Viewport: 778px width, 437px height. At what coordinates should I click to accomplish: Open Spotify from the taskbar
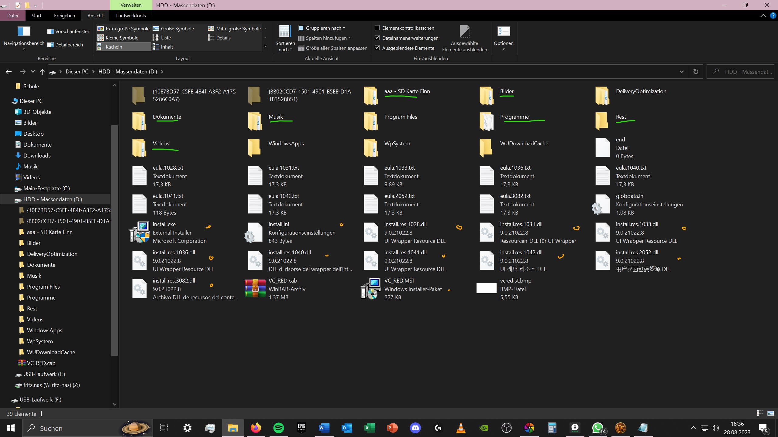(278, 428)
